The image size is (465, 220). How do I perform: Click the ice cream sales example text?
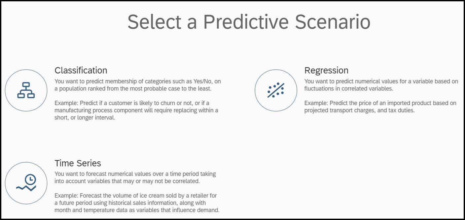pos(137,203)
